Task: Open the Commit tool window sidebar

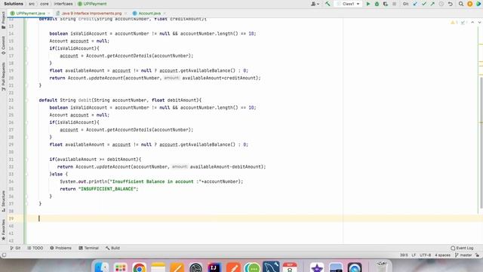Action: pos(3,45)
